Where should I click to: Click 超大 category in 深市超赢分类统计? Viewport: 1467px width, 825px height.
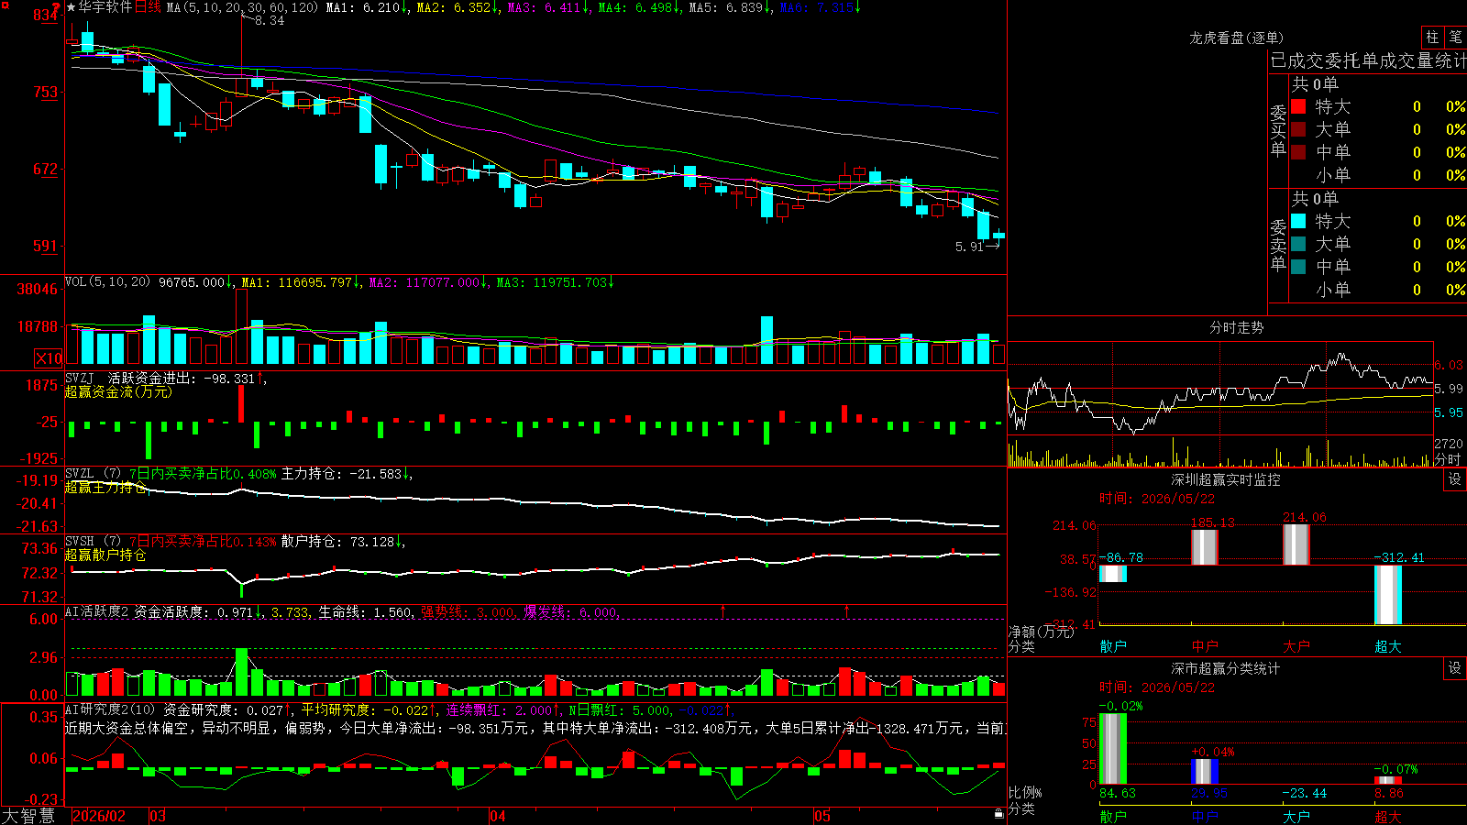click(1387, 816)
